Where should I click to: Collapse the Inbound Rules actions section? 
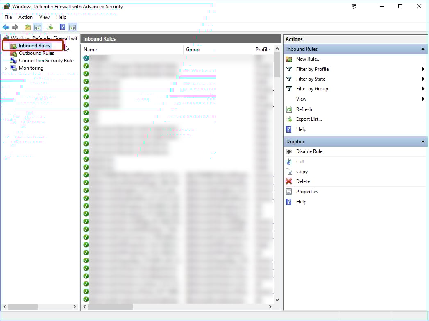(x=422, y=49)
